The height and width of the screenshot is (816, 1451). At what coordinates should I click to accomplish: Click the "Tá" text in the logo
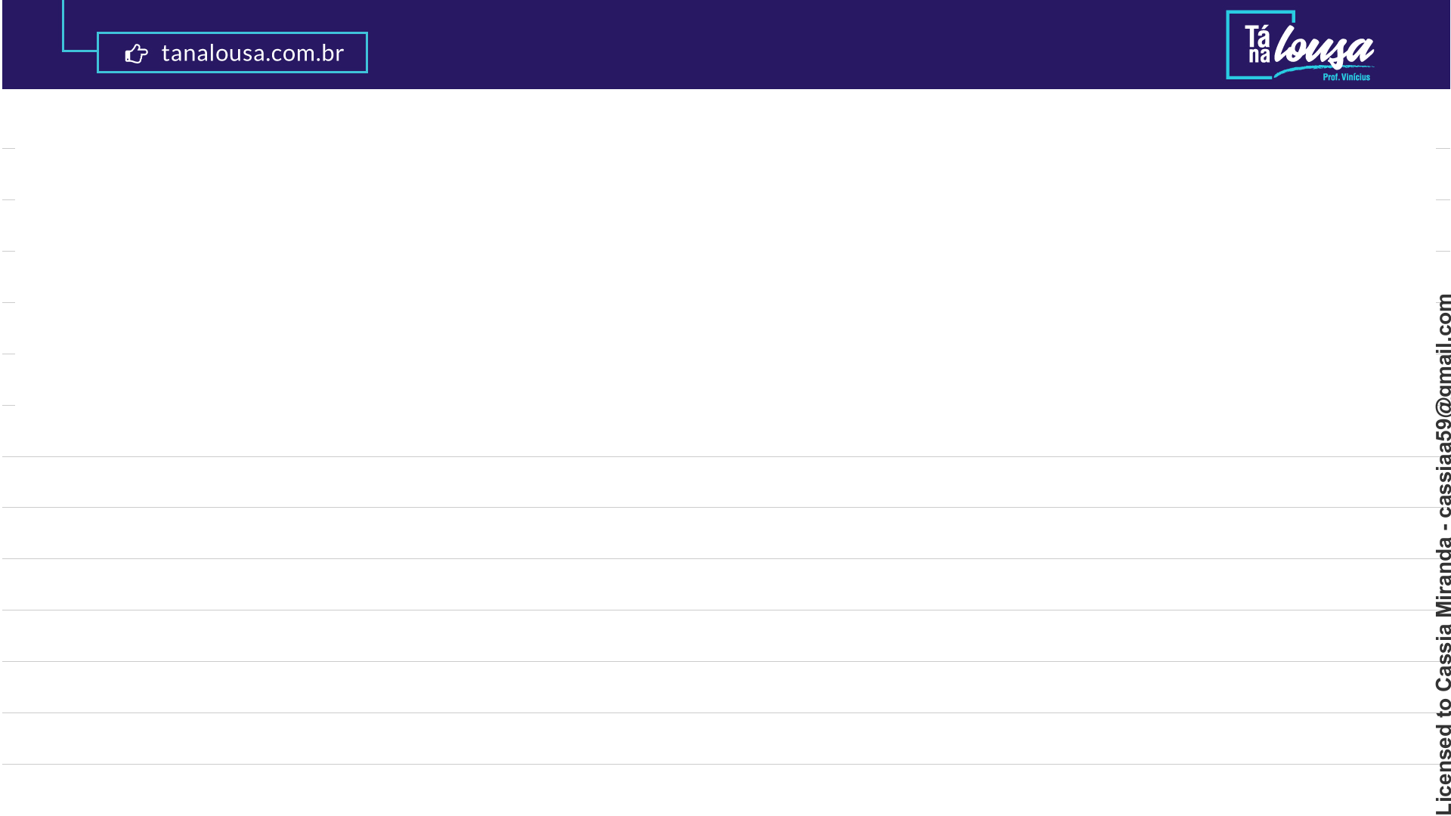tap(1258, 37)
